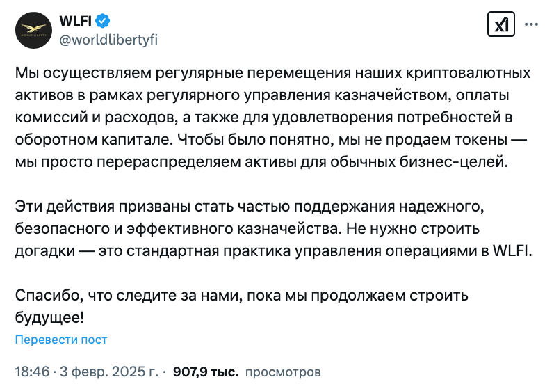This screenshot has width=554, height=391.
Task: Open the three-dot more options menu
Action: pos(531,24)
